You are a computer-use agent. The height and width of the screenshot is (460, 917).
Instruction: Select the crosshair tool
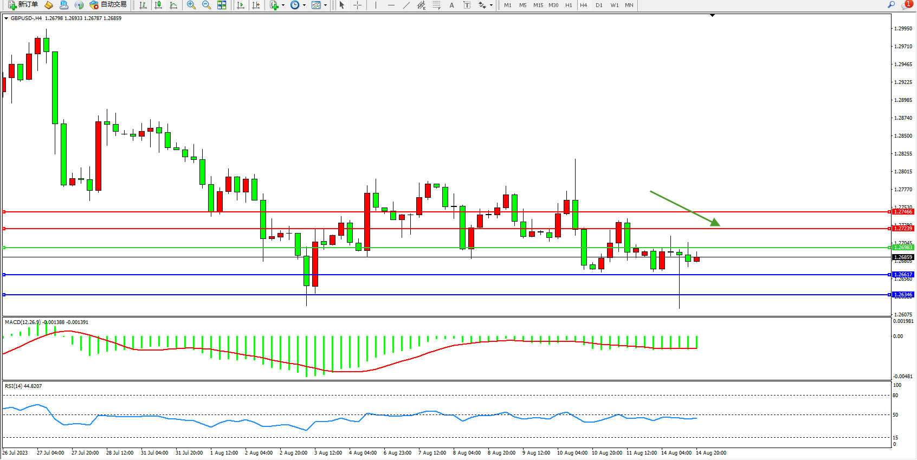(x=358, y=5)
